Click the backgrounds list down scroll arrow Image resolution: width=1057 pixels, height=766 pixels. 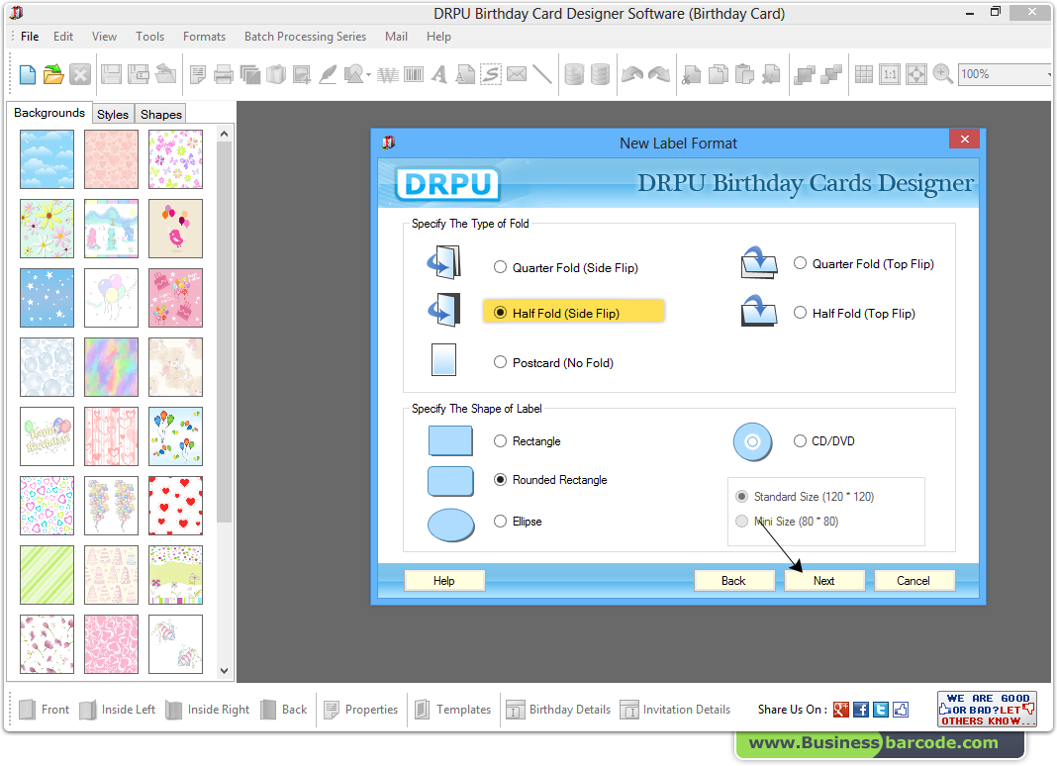224,671
